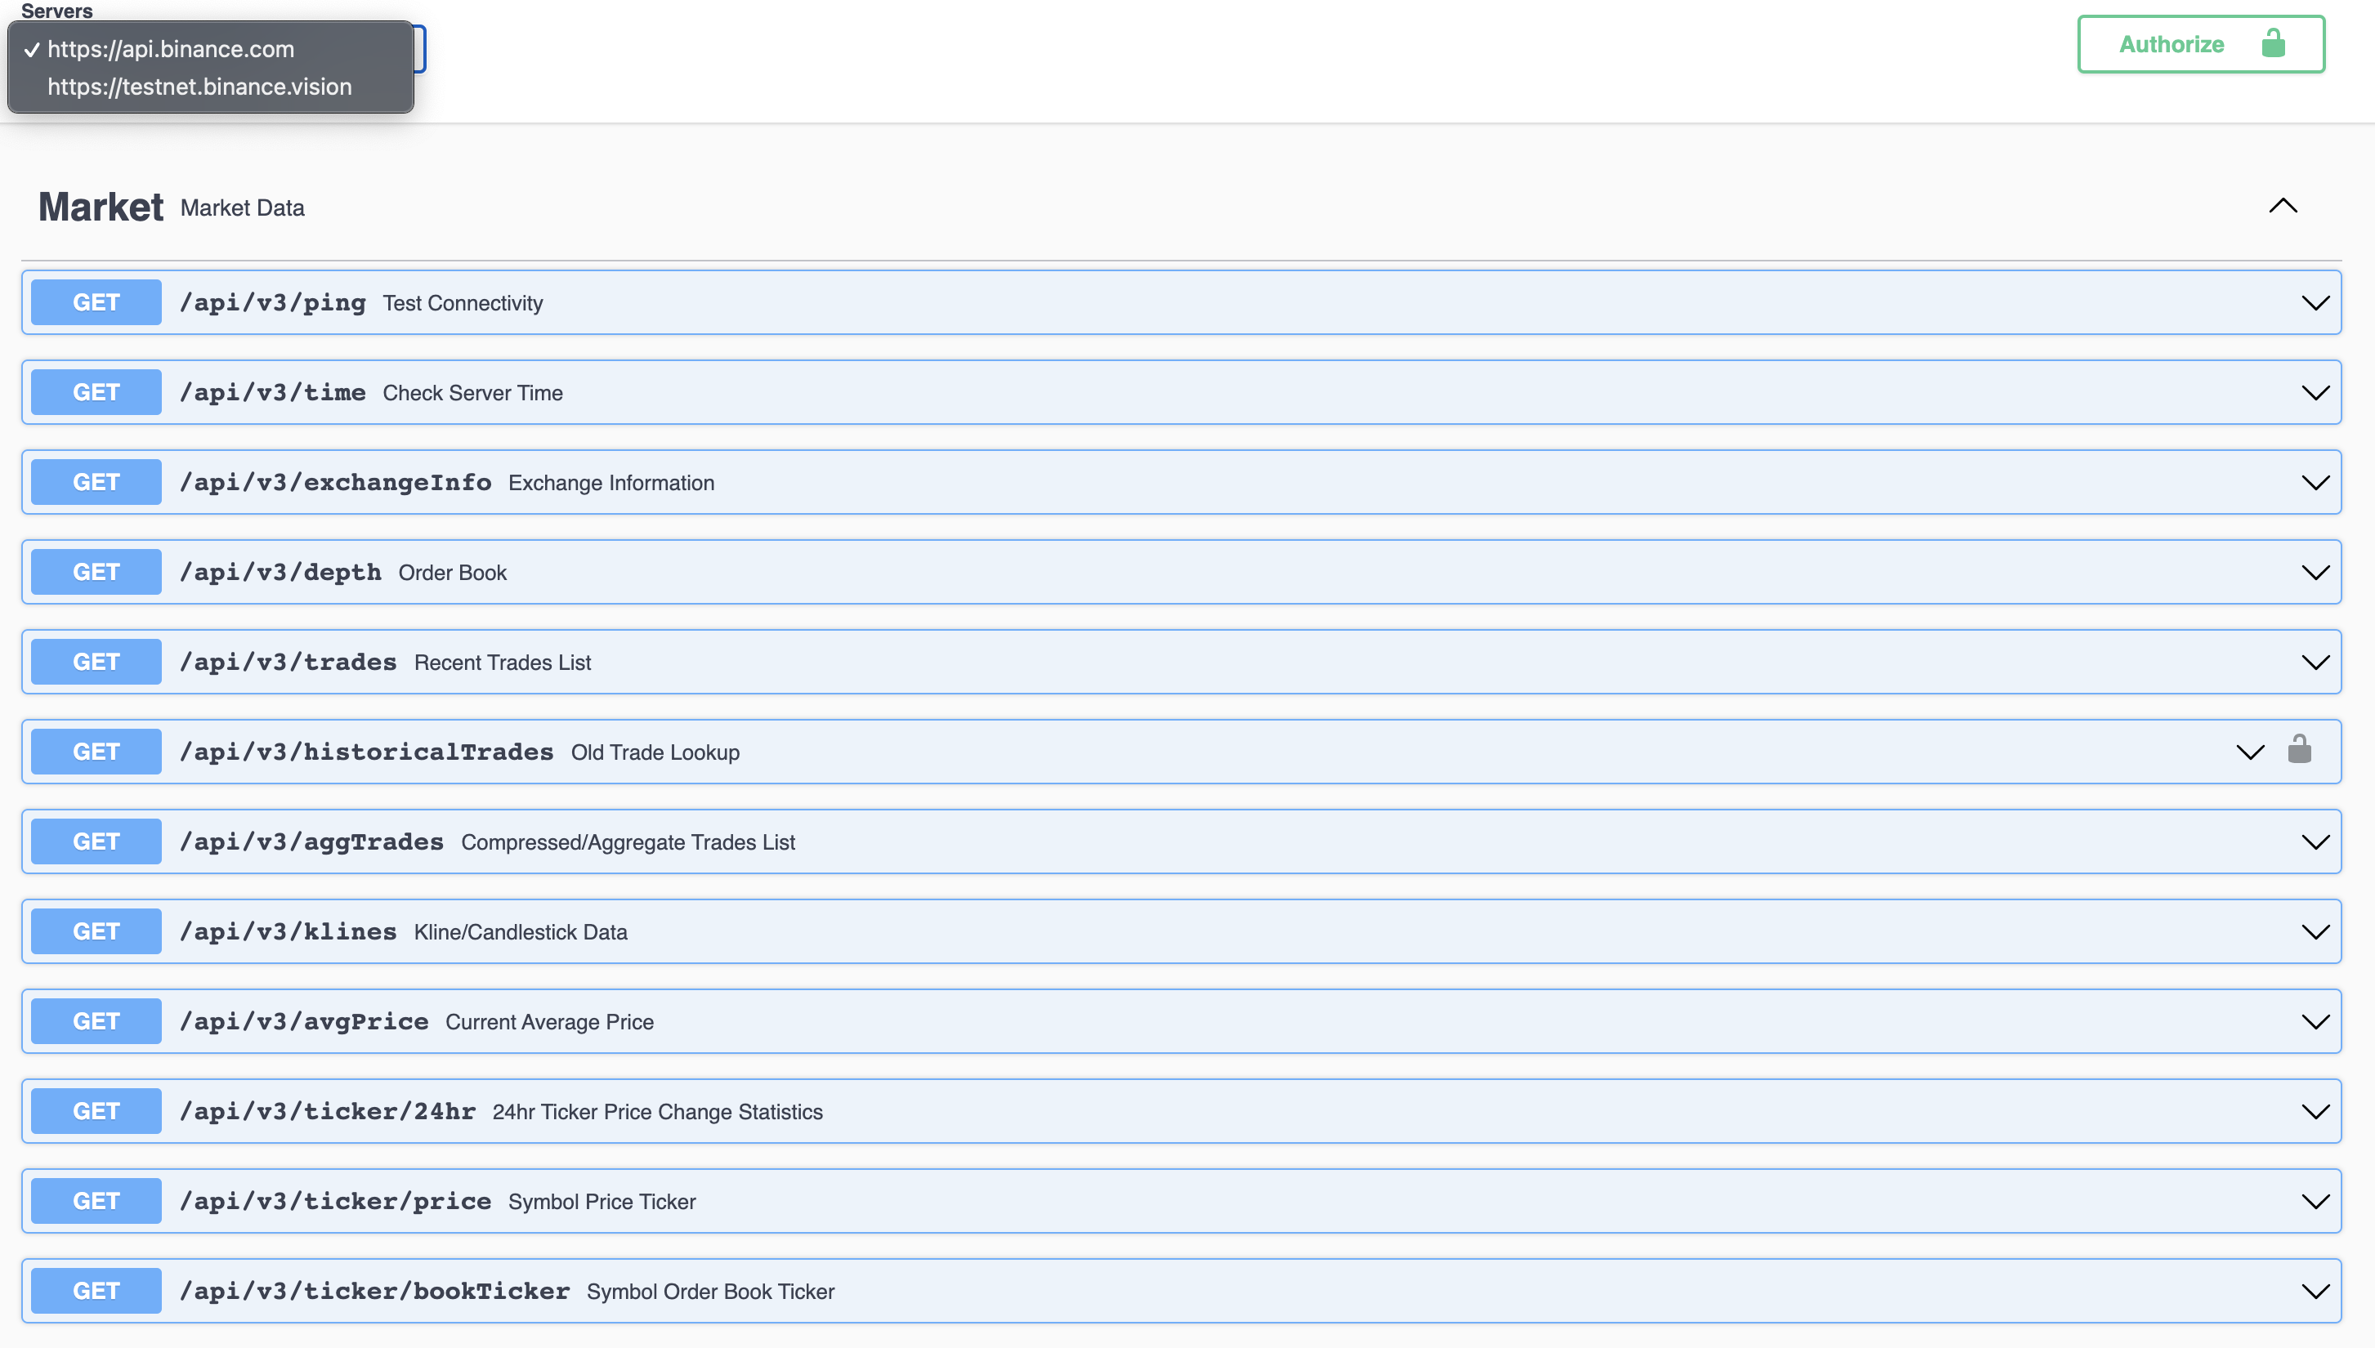The image size is (2375, 1348).
Task: Expand the /api/v3/time endpoint chevron
Action: (2315, 394)
